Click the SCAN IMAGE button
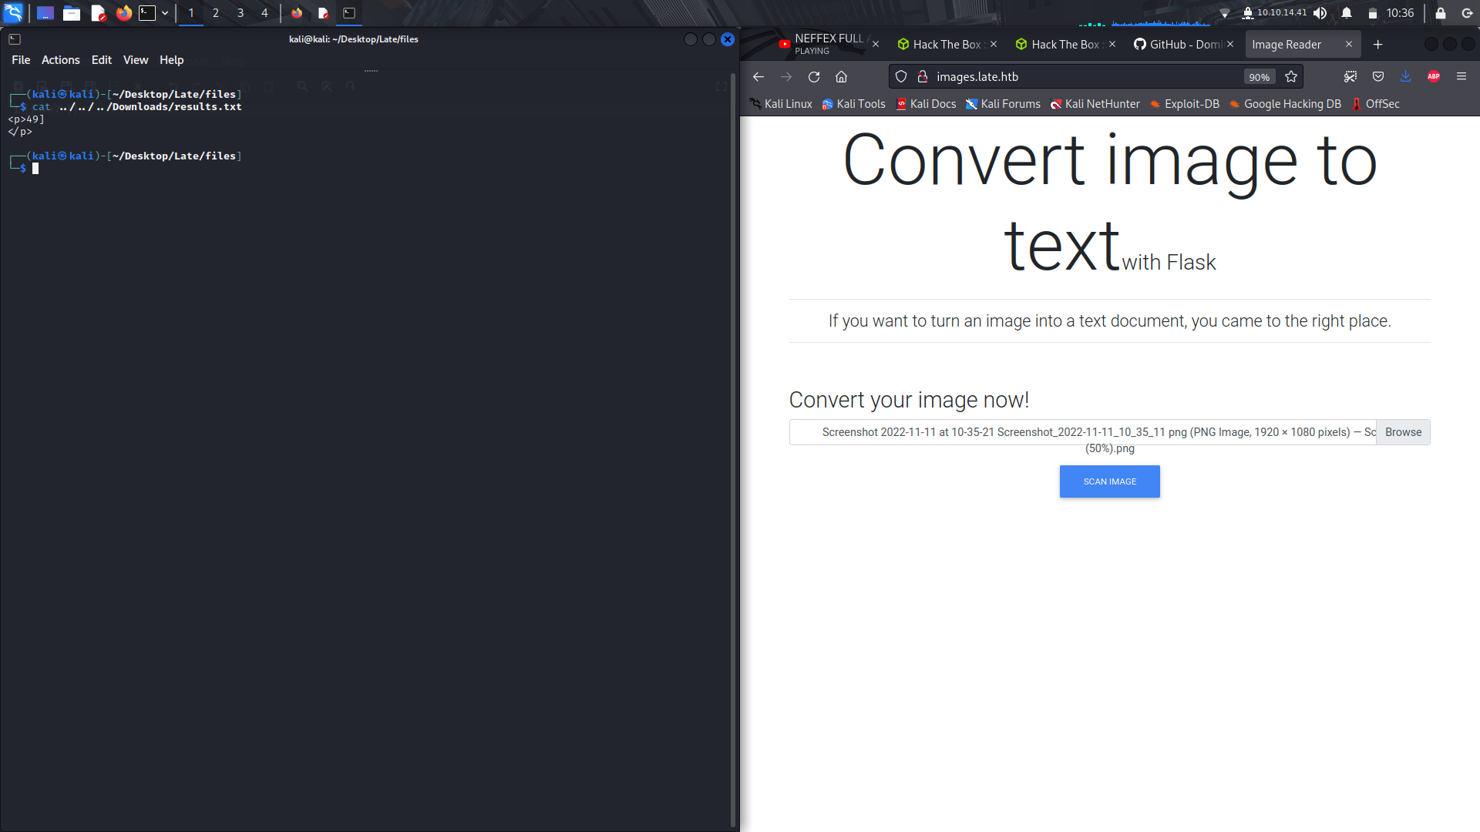Image resolution: width=1480 pixels, height=832 pixels. click(1109, 481)
